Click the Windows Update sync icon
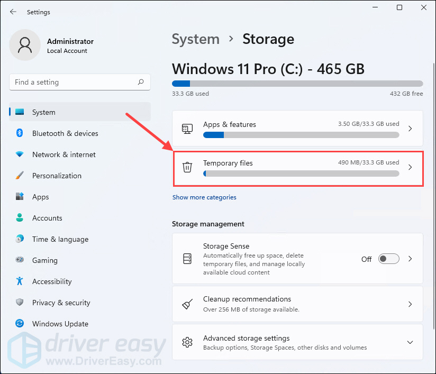Viewport: 436px width, 374px height. (20, 323)
